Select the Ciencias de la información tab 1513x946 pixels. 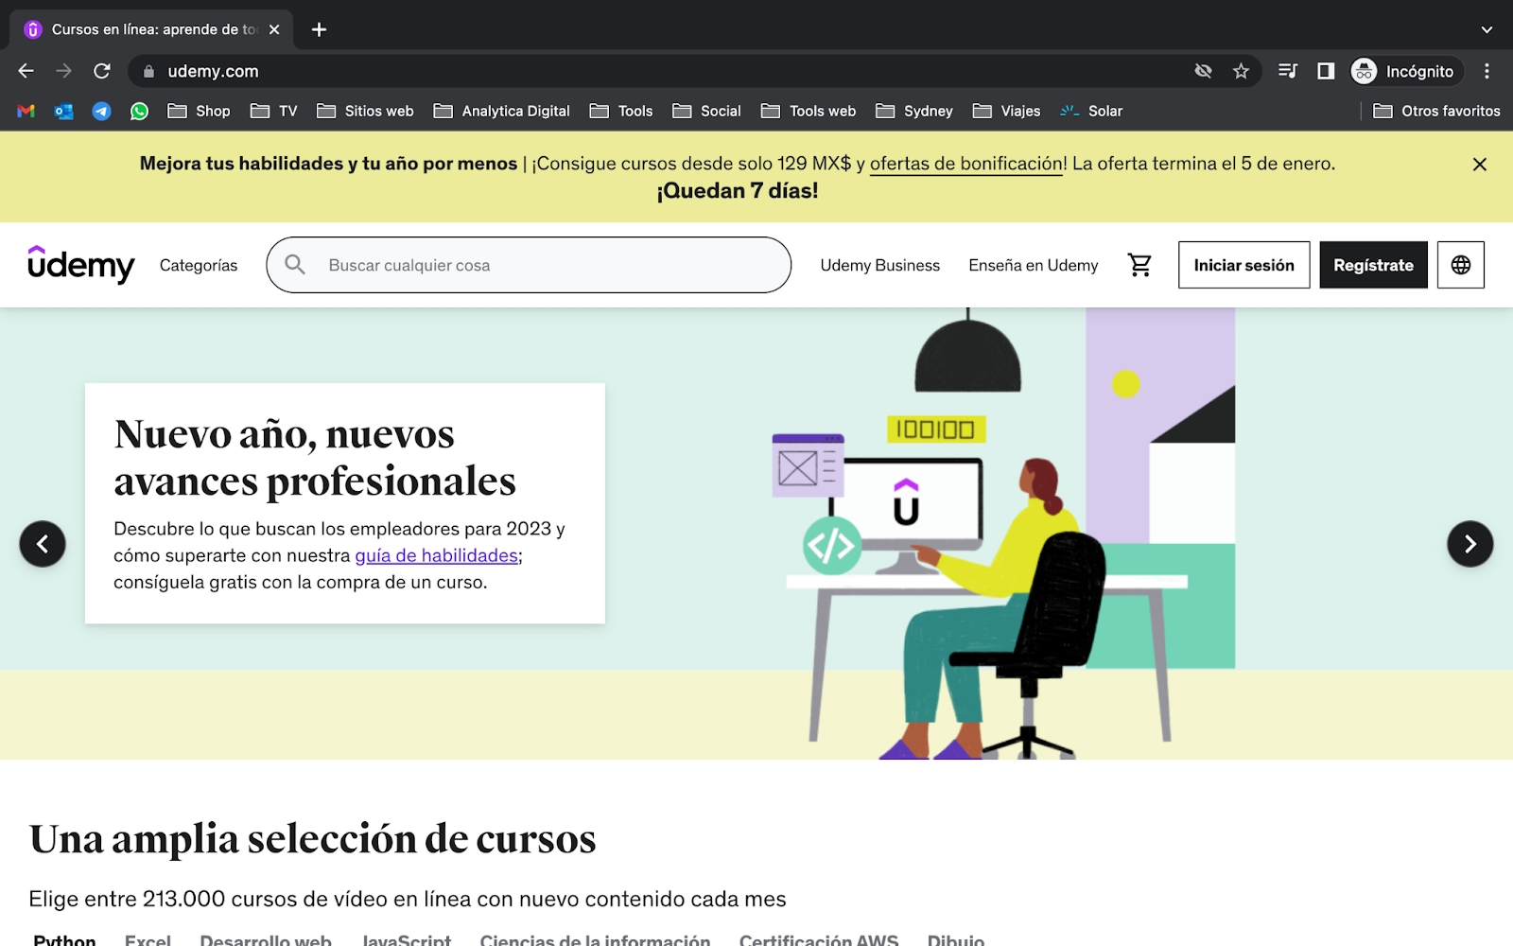[595, 940]
